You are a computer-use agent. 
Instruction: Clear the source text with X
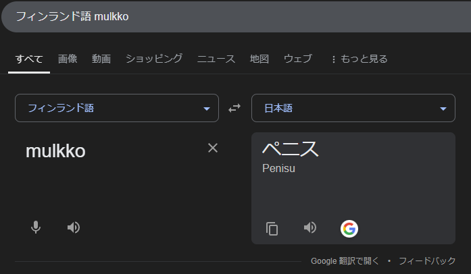pyautogui.click(x=213, y=148)
